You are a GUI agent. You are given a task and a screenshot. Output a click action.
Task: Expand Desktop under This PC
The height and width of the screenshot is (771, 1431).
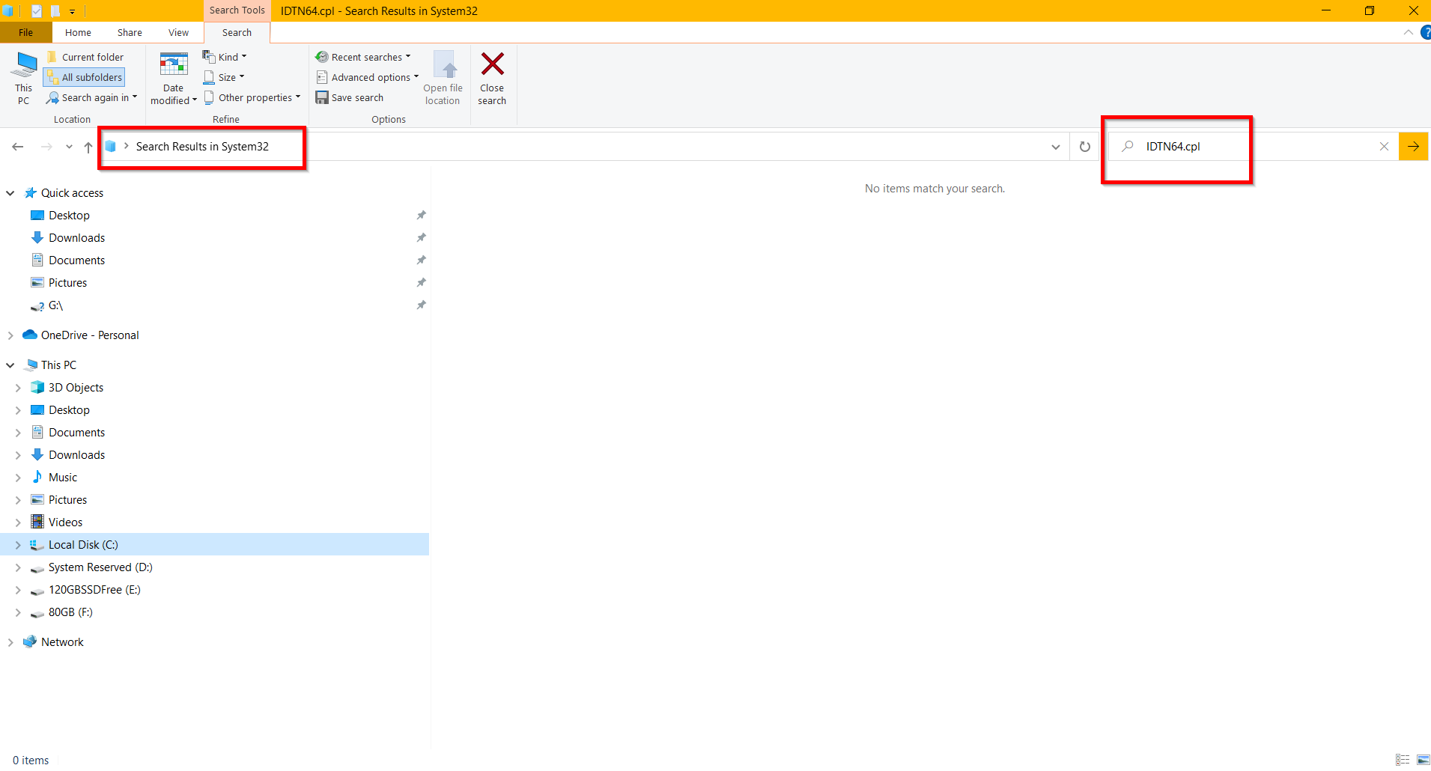18,410
